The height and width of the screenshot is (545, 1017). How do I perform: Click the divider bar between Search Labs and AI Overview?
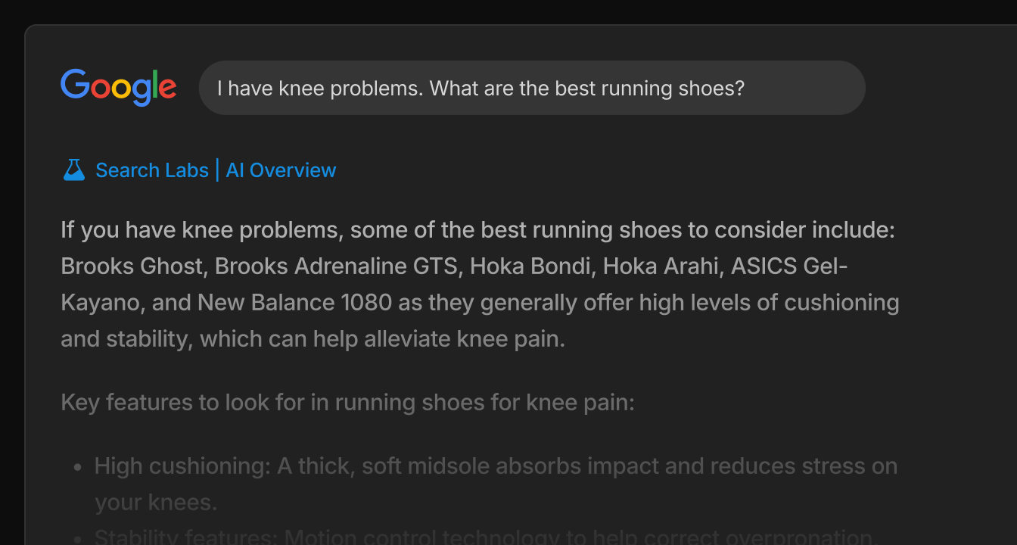coord(217,170)
